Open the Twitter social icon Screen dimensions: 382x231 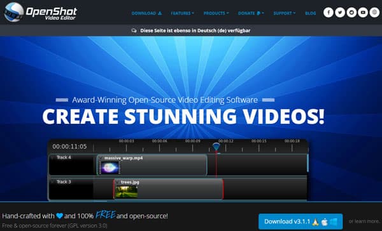point(340,13)
